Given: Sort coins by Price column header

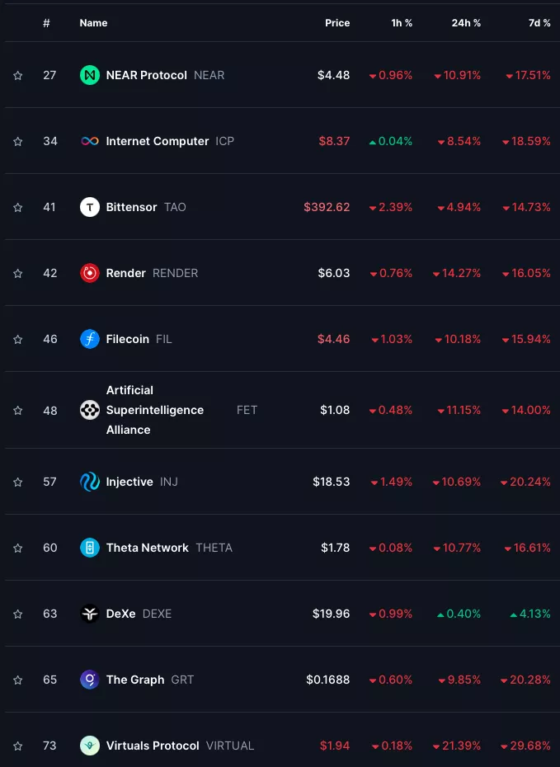Looking at the screenshot, I should 337,23.
